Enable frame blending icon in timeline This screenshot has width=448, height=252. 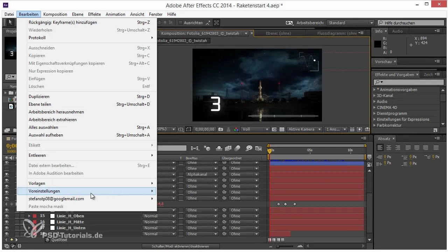click(x=228, y=148)
